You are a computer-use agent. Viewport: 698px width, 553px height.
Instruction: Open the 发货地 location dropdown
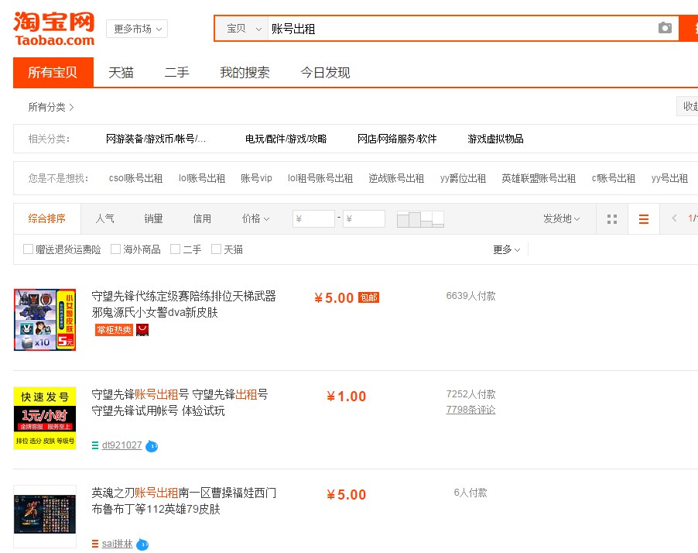click(x=561, y=218)
